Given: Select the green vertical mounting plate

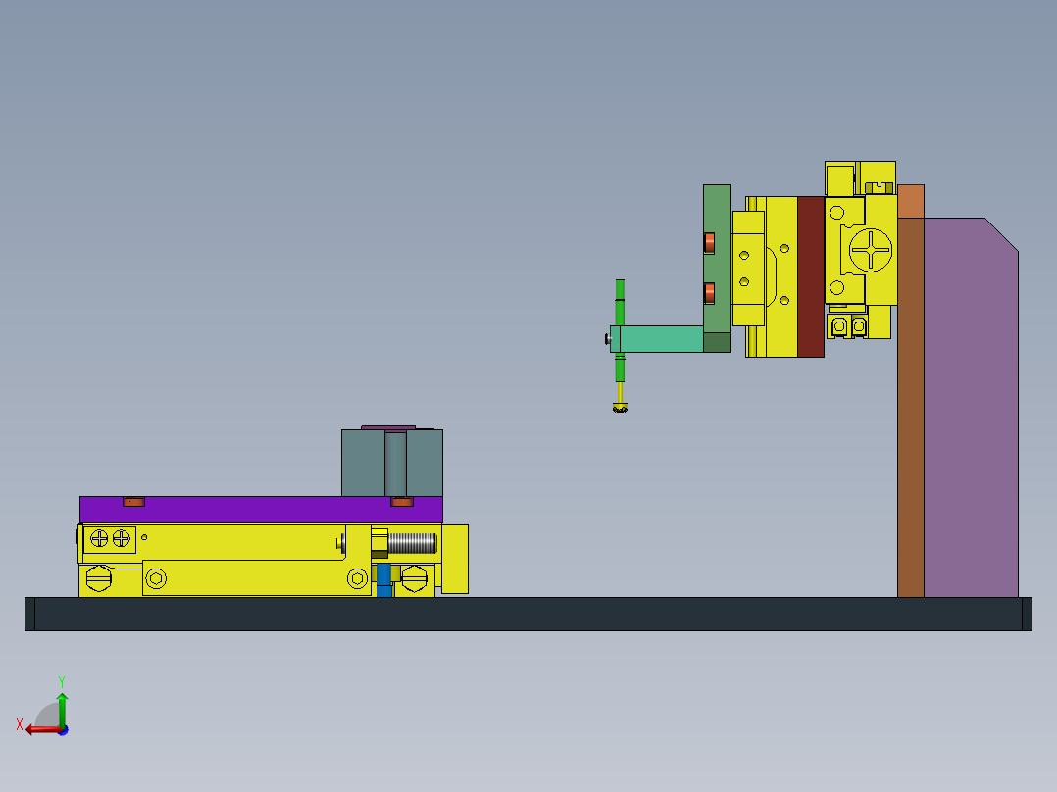Looking at the screenshot, I should click(x=718, y=259).
